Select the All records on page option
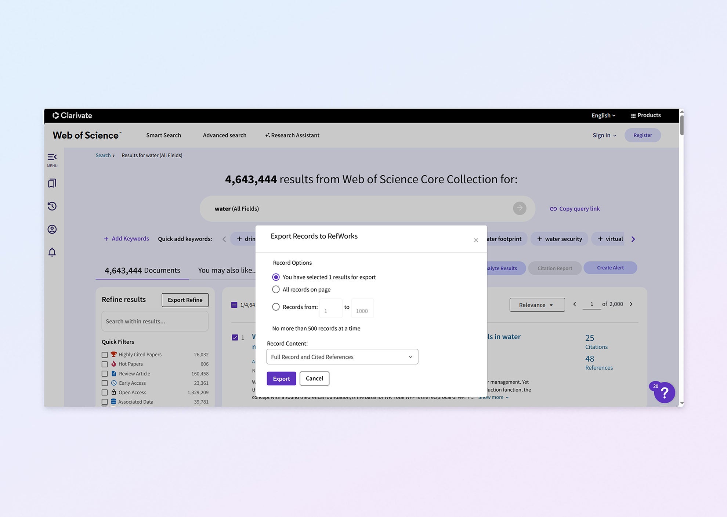 [276, 289]
